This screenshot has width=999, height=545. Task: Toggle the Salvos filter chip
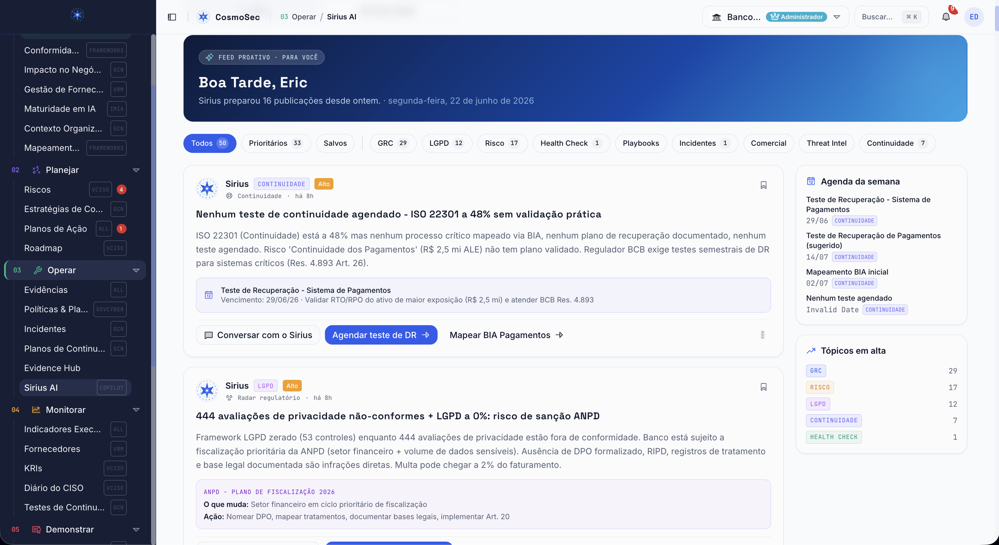pyautogui.click(x=335, y=143)
